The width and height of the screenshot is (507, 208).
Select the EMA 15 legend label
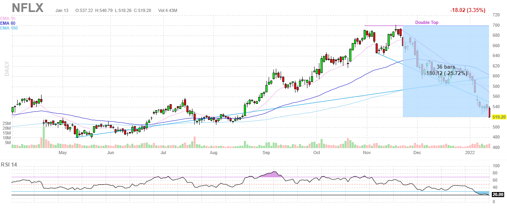[x=8, y=19]
